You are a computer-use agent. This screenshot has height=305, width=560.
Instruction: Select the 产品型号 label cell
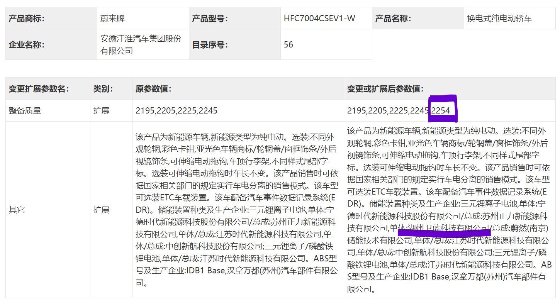point(234,18)
